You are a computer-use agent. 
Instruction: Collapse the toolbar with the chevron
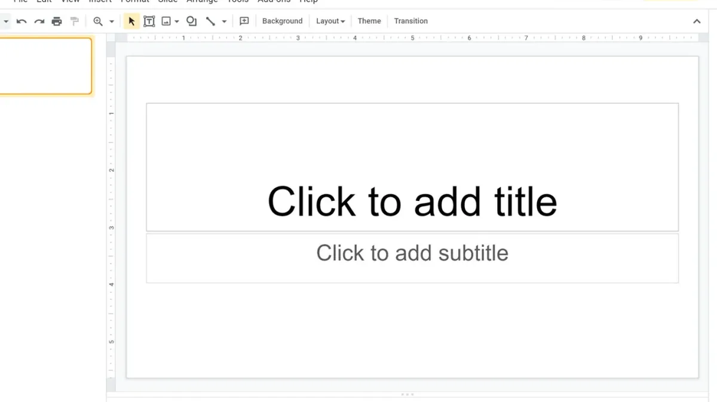(697, 21)
